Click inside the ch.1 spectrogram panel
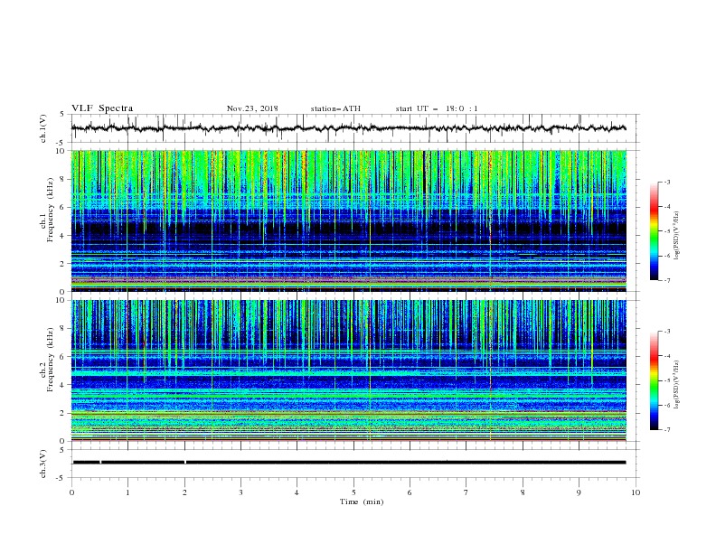 coord(348,220)
